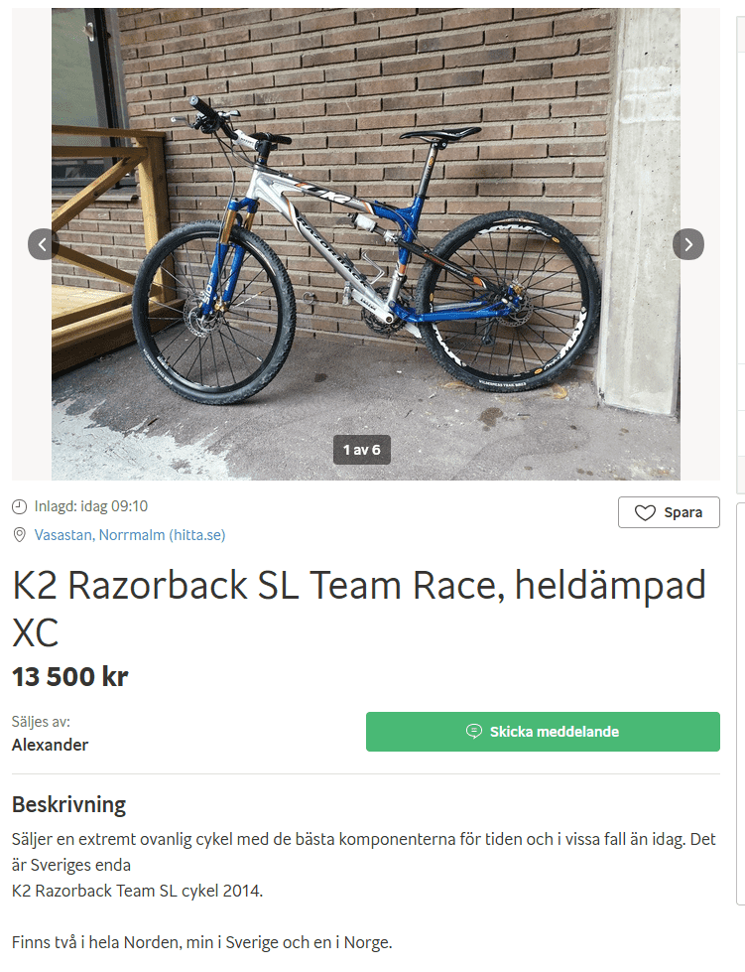Click the 'K2 Razorback Team SL cykel 2014' line

[137, 891]
